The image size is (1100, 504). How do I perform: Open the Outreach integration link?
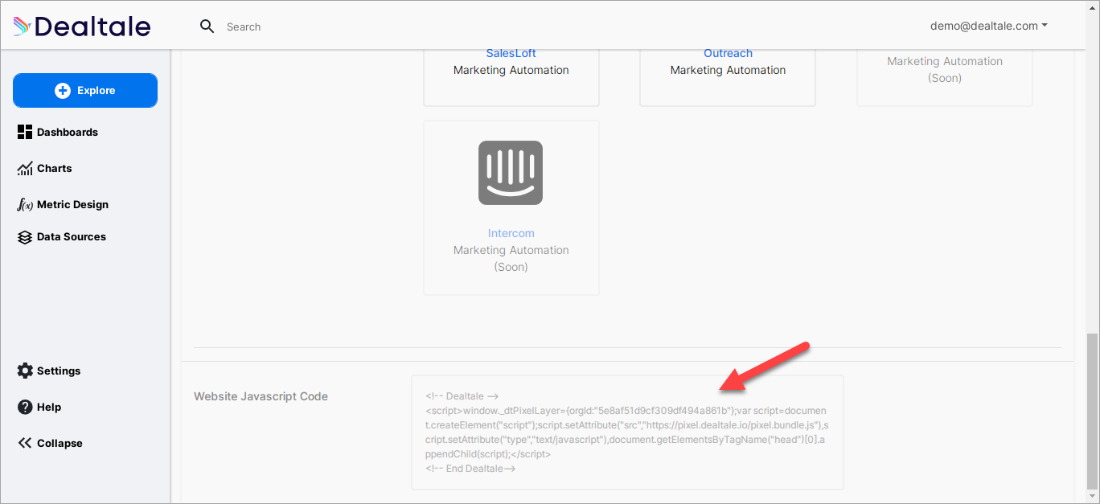[x=728, y=53]
